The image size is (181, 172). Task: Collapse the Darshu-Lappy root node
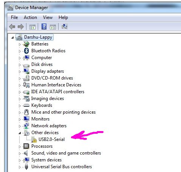[12, 38]
